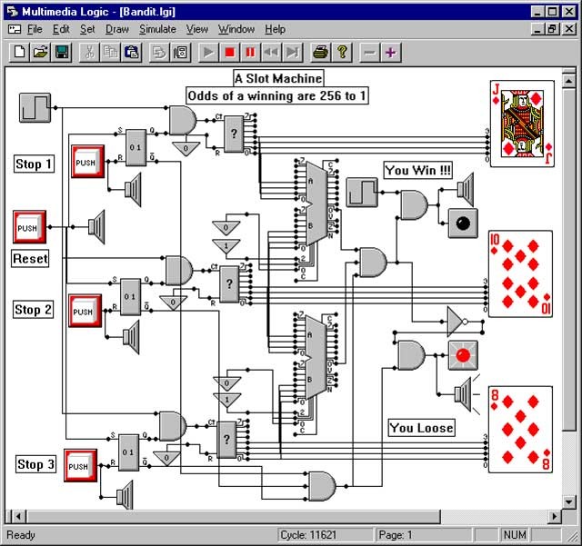The image size is (582, 546).
Task: Click the horizontal scrollbar left arrow
Action: coord(13,516)
